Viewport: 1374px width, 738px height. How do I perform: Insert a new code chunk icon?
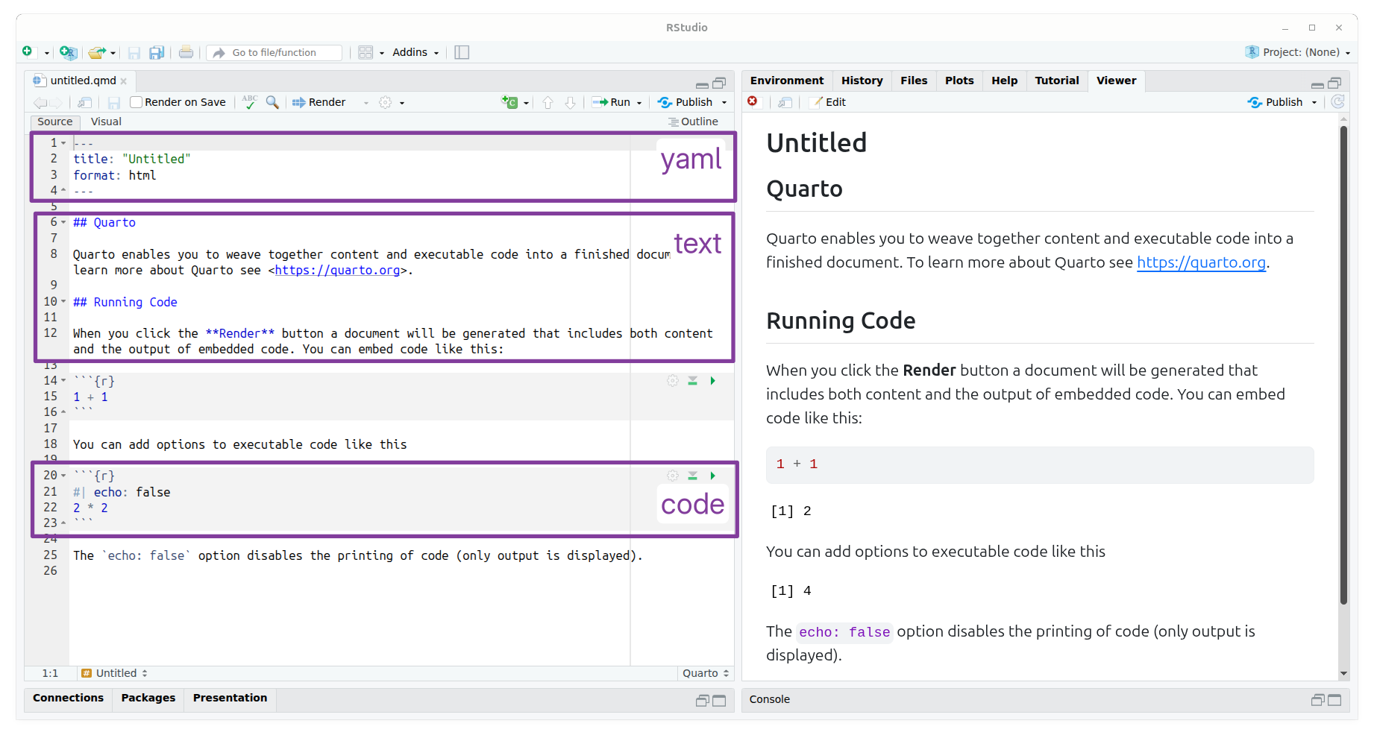tap(510, 102)
